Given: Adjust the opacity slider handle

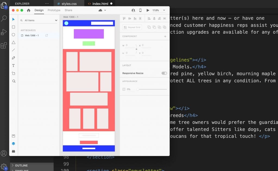Looking at the screenshot, I should pos(138,89).
